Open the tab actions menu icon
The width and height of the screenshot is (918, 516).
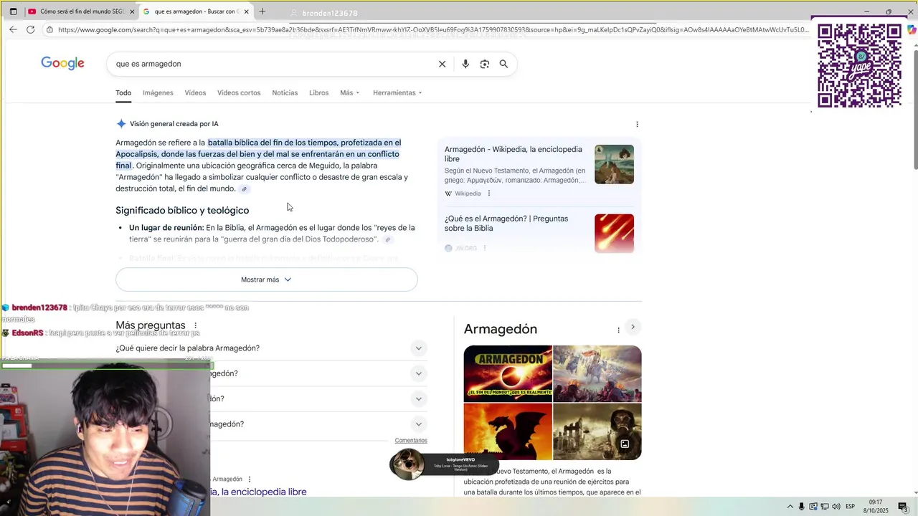pos(13,11)
